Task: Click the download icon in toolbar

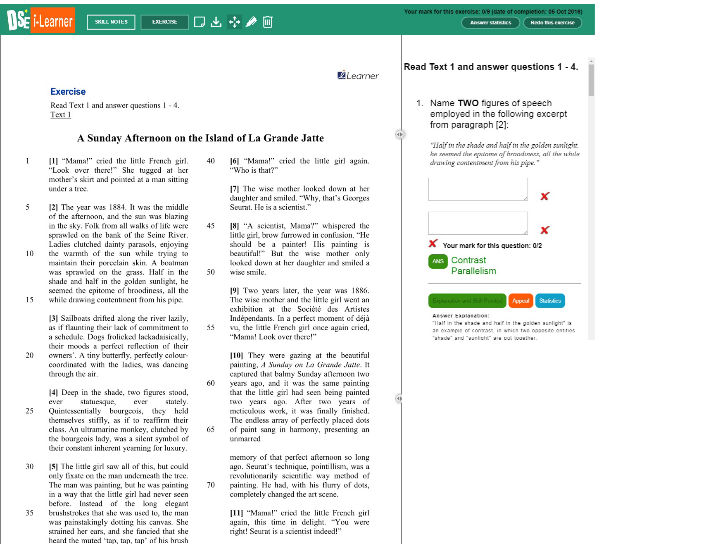Action: pyautogui.click(x=216, y=22)
